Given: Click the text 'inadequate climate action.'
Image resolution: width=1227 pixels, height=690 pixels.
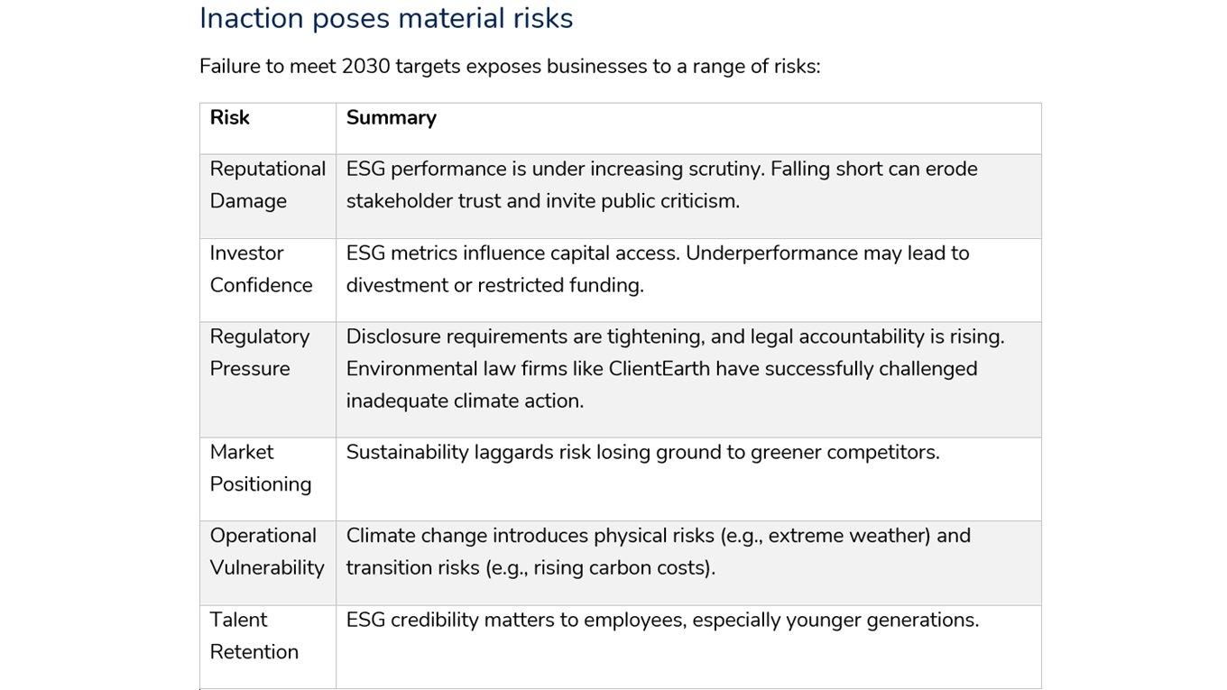Looking at the screenshot, I should (x=465, y=401).
